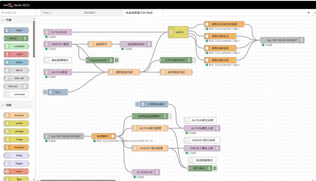Add a new flow with plus button
The height and width of the screenshot is (181, 316).
(x=308, y=13)
